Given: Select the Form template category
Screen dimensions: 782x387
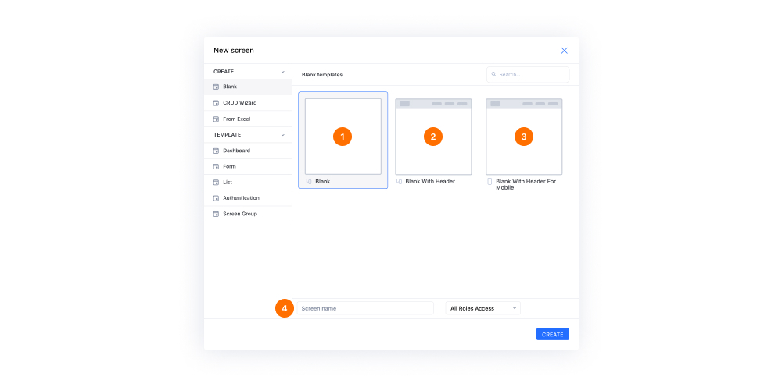Looking at the screenshot, I should pyautogui.click(x=248, y=167).
